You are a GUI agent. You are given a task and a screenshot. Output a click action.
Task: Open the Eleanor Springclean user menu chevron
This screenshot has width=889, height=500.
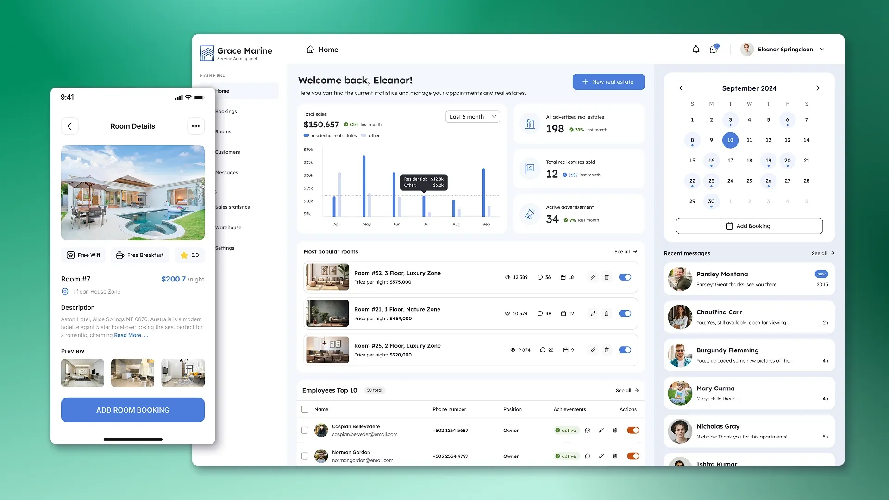click(822, 50)
